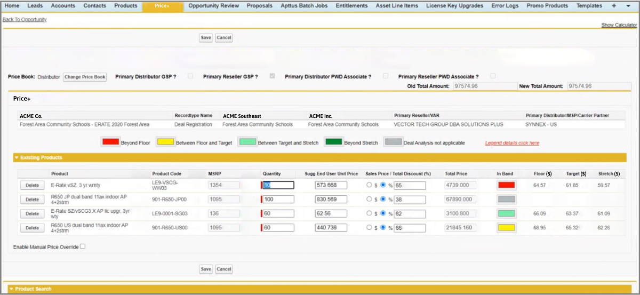Select dollar radio for E-Rate vSZ row

[369, 185]
